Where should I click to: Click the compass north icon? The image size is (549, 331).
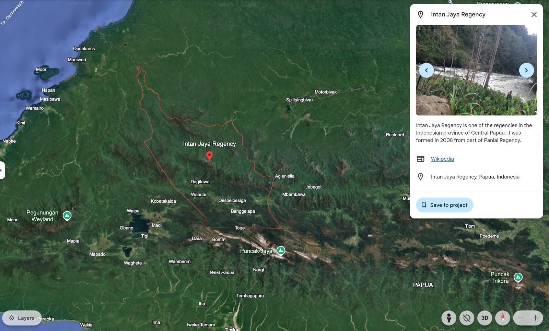(503, 318)
